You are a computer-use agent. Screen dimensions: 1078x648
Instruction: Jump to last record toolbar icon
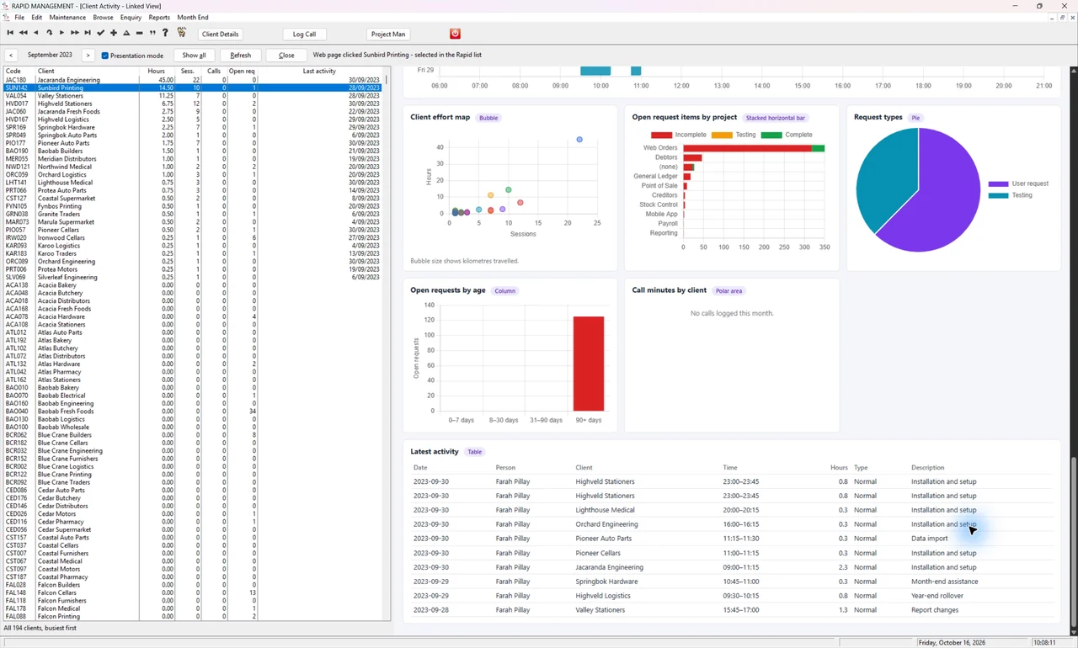coord(88,33)
